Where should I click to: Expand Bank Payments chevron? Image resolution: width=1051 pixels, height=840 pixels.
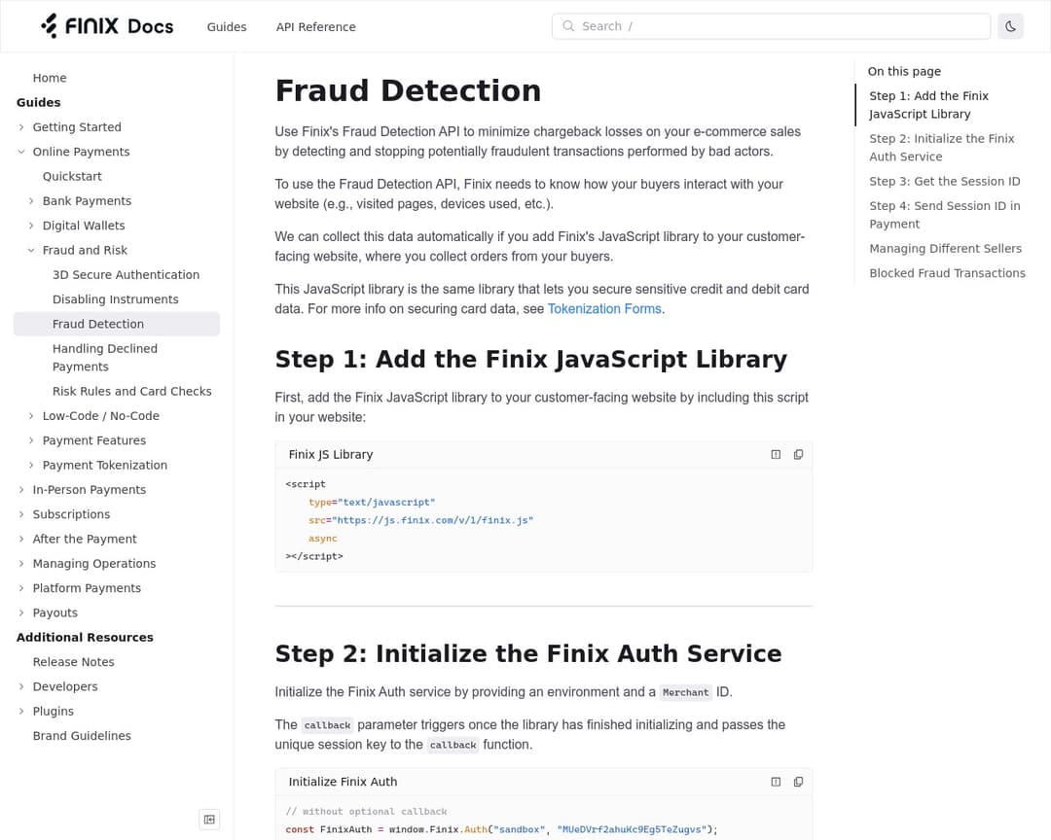[31, 201]
